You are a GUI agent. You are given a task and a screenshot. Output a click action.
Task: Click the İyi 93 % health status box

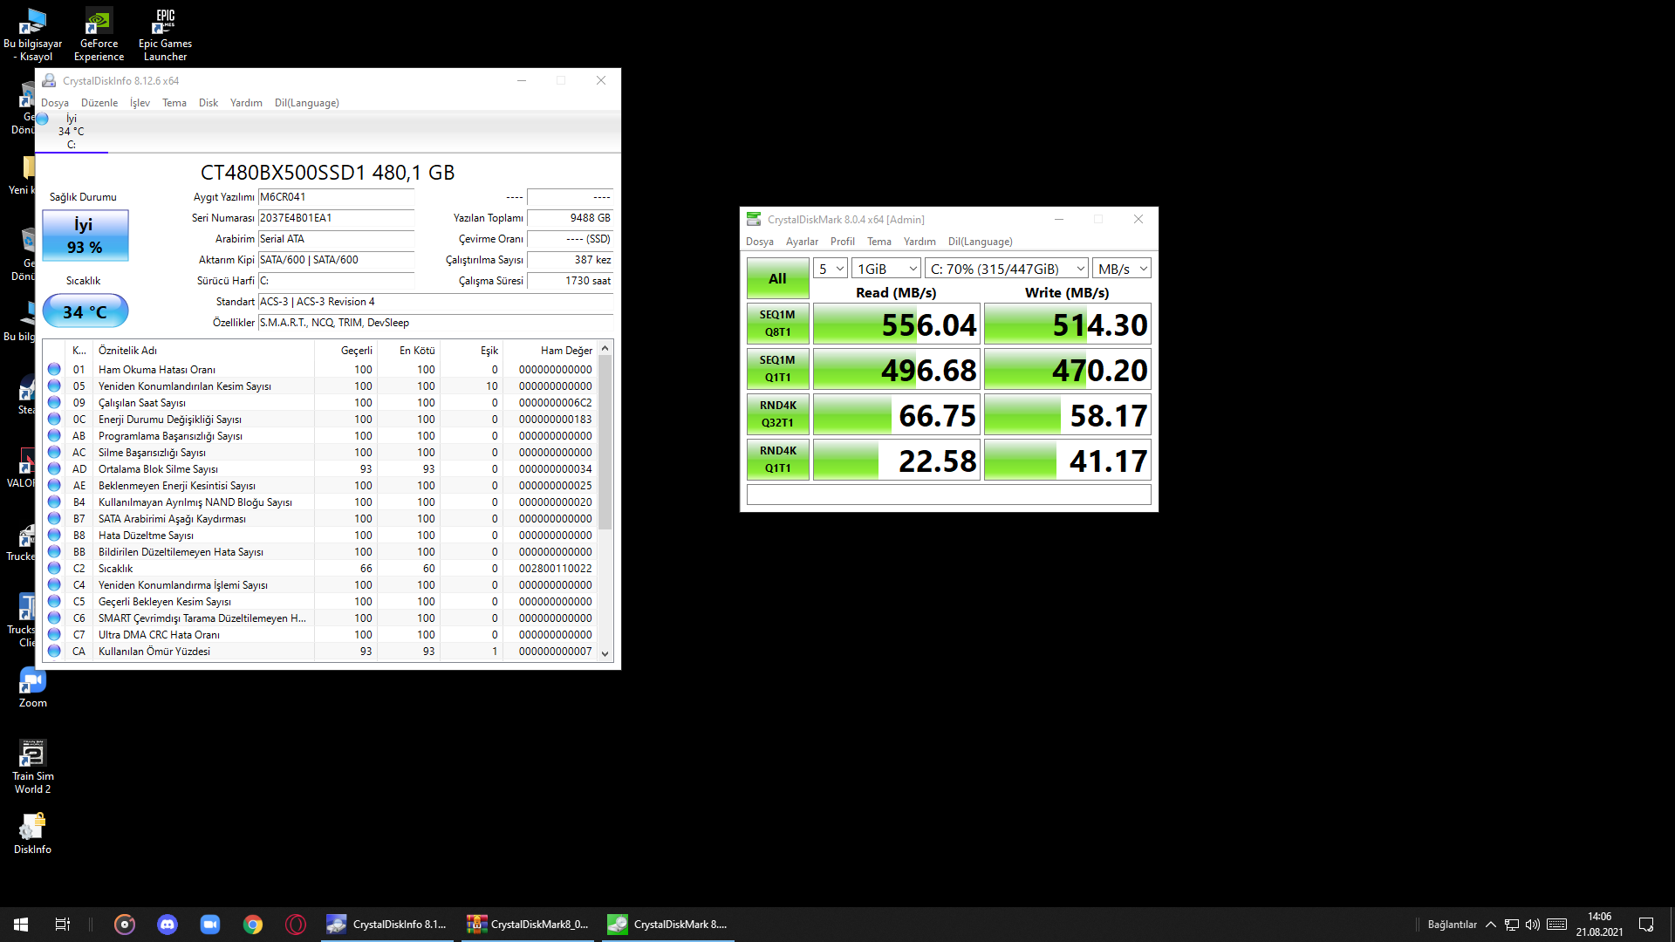(85, 235)
